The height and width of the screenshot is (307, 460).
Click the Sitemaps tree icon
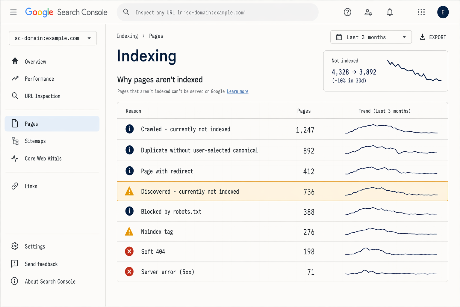[15, 141]
